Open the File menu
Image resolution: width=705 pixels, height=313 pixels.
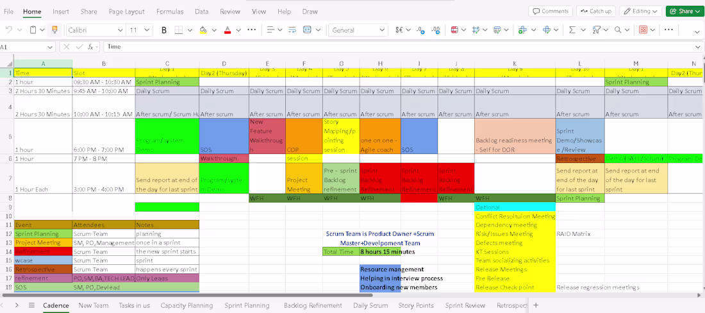point(8,12)
